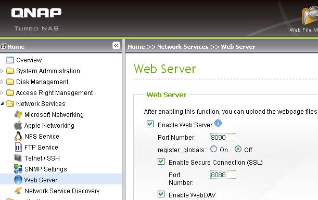
Task: Click the FTP Service icon
Action: (18, 147)
